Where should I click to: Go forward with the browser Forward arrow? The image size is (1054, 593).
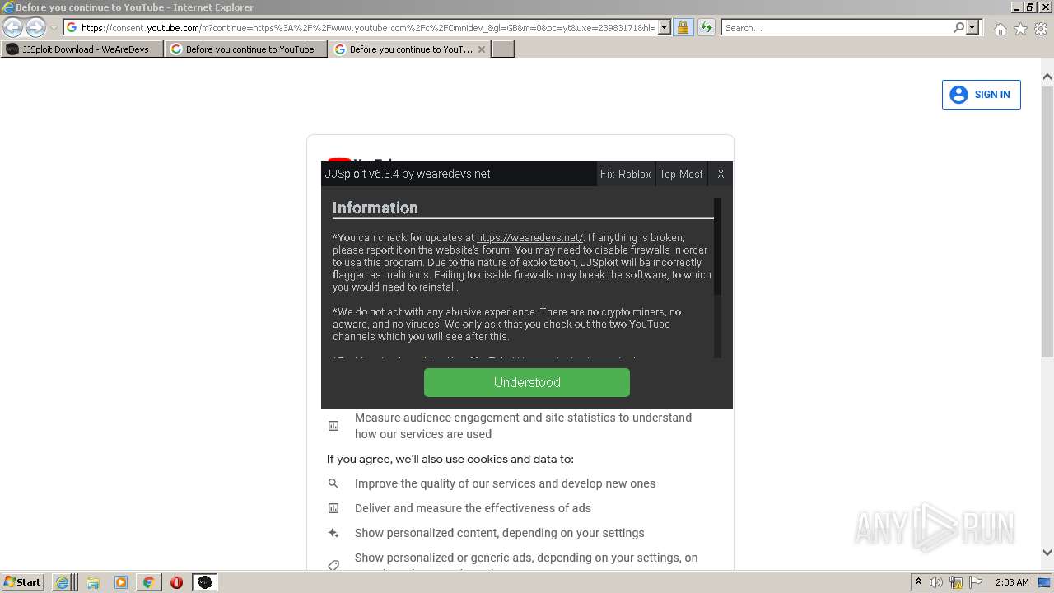pos(35,28)
